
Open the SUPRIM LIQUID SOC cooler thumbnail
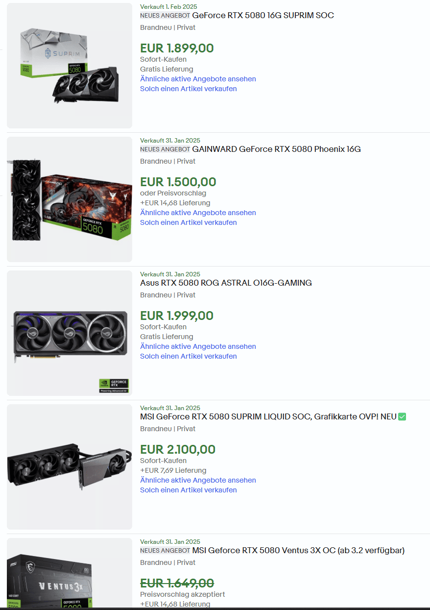70,467
